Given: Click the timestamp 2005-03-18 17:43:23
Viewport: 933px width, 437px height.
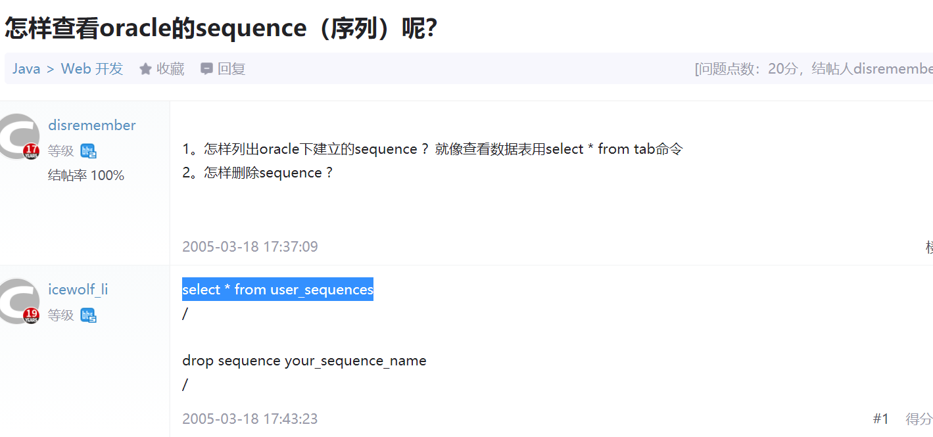Looking at the screenshot, I should pyautogui.click(x=250, y=419).
